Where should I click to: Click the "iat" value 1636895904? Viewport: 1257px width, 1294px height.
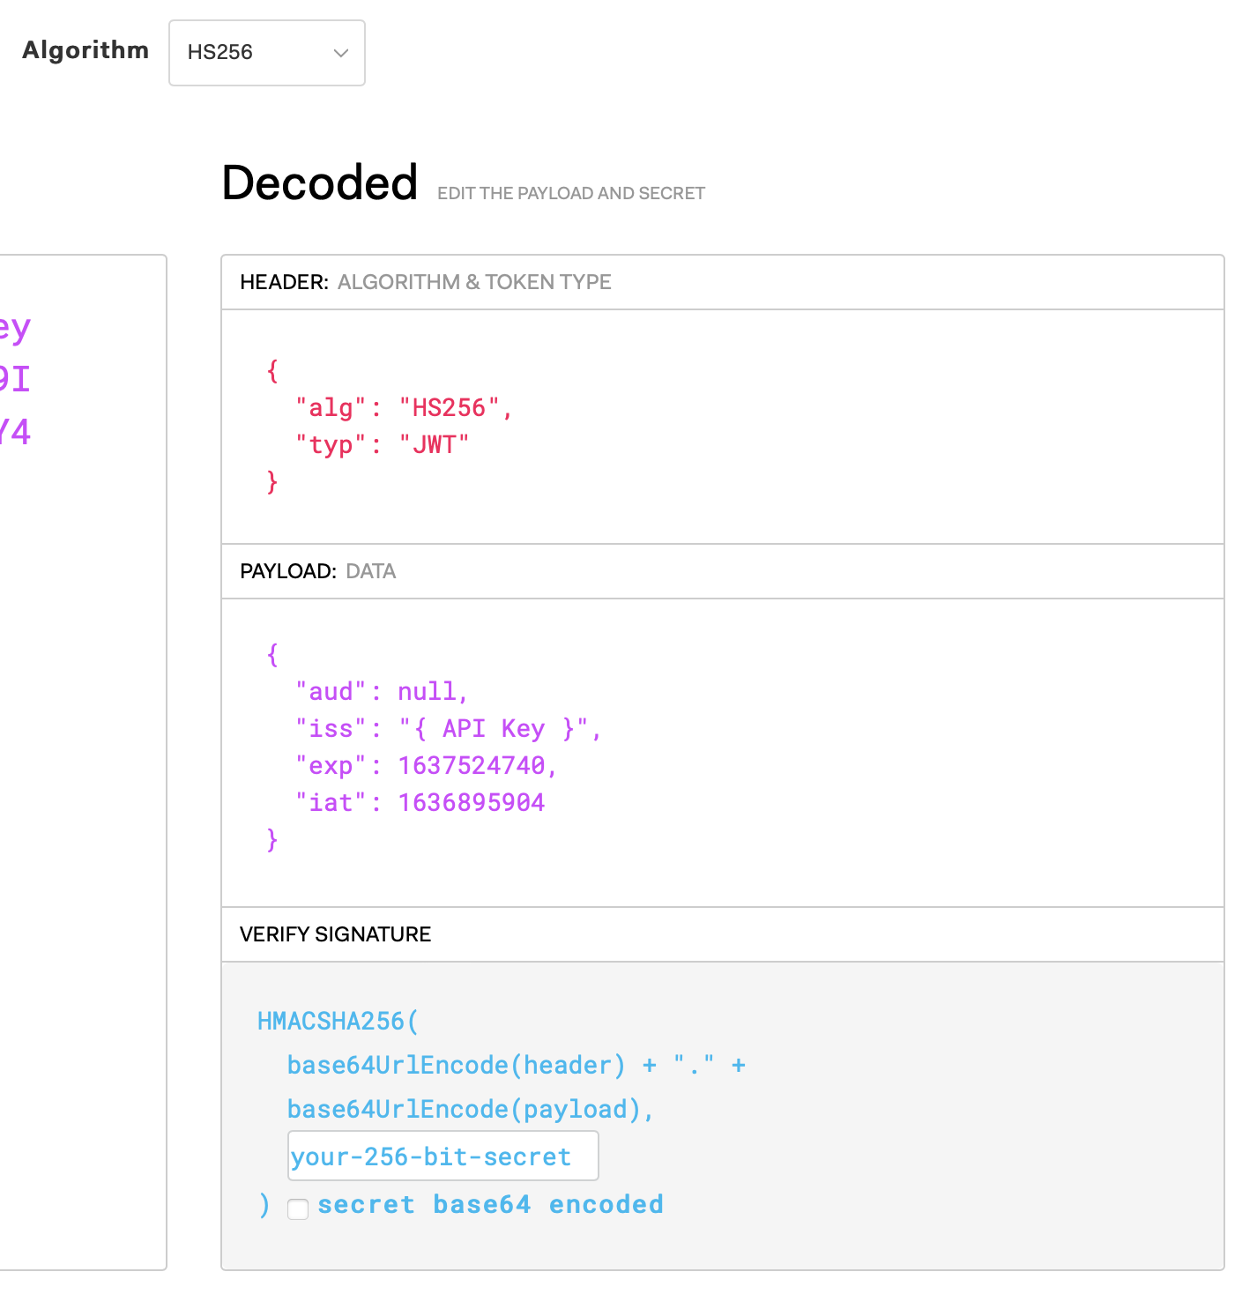point(471,803)
